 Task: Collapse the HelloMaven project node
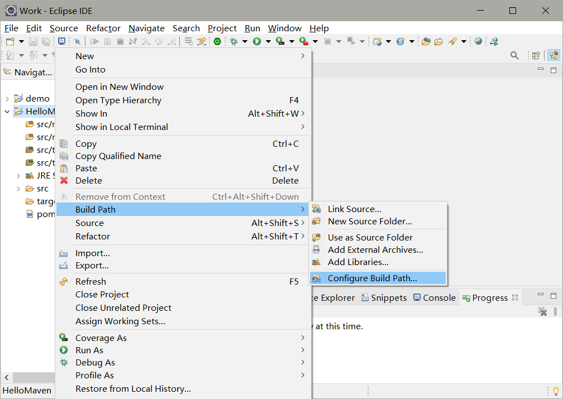tap(7, 112)
